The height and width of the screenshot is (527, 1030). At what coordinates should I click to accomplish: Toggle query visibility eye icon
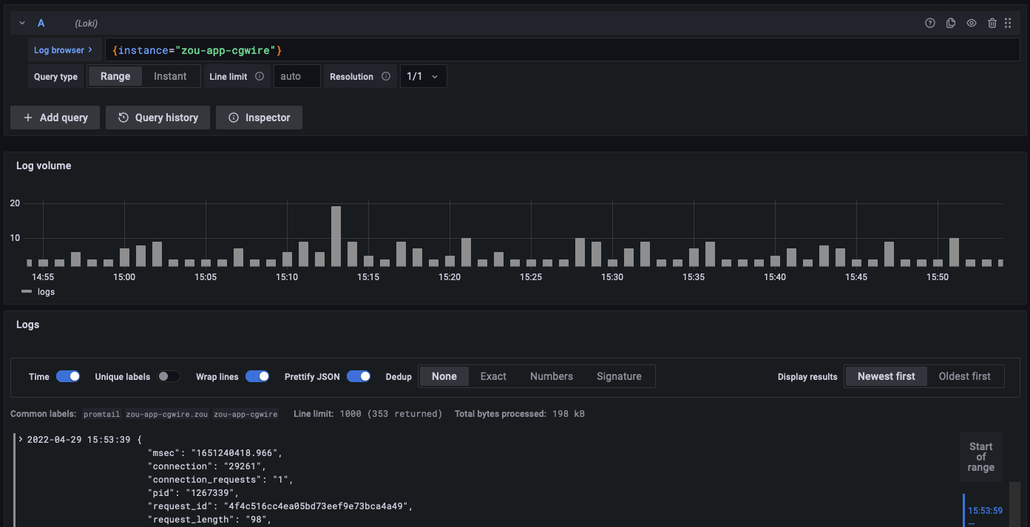(972, 23)
